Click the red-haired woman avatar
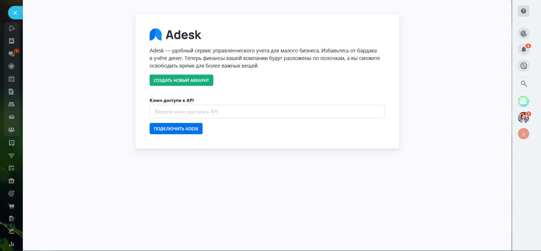This screenshot has width=541, height=251. [x=523, y=118]
